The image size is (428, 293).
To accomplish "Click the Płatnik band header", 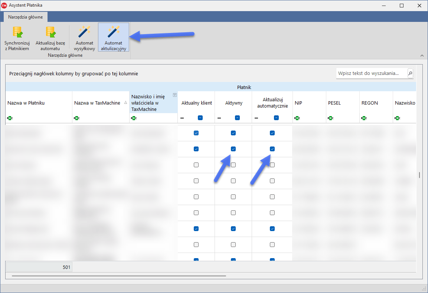I will (x=244, y=87).
